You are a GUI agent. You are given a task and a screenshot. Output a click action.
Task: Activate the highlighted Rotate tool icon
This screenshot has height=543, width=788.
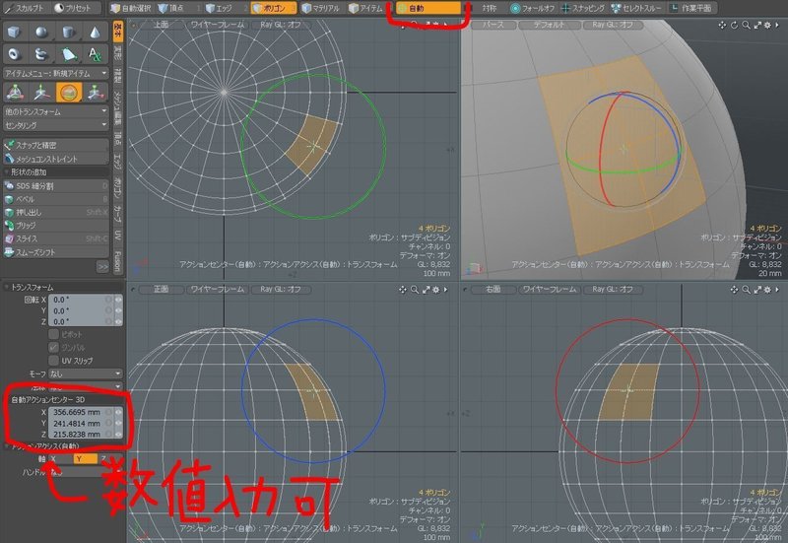click(69, 93)
